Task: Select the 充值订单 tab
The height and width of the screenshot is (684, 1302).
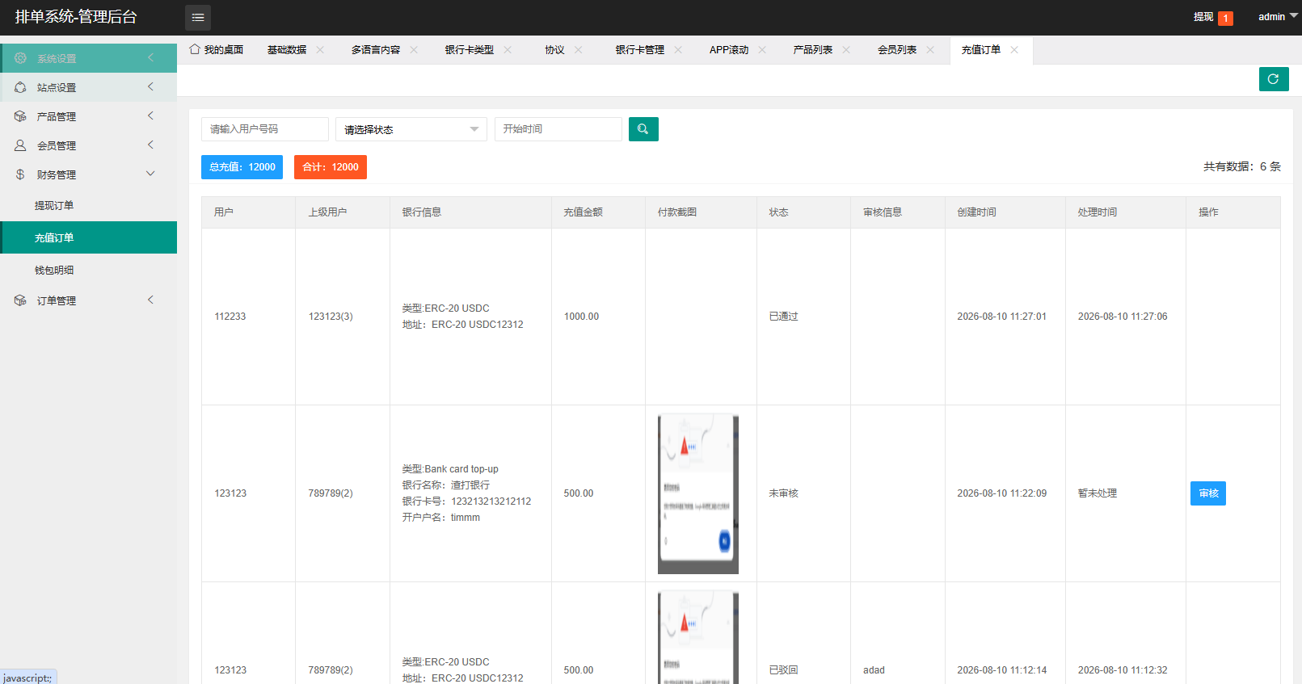Action: point(981,50)
